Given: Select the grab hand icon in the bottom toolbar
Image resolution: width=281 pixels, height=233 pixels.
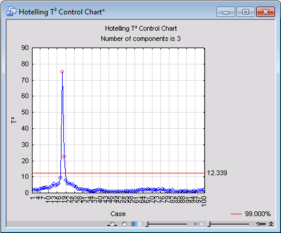Looking at the screenshot, I should pyautogui.click(x=124, y=224).
